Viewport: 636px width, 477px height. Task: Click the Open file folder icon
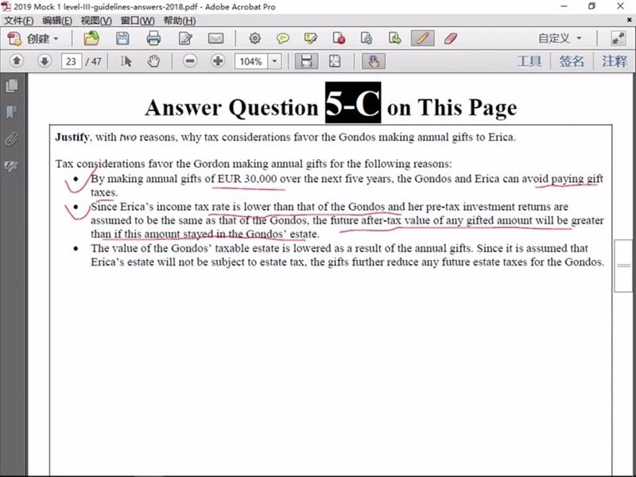(x=91, y=38)
